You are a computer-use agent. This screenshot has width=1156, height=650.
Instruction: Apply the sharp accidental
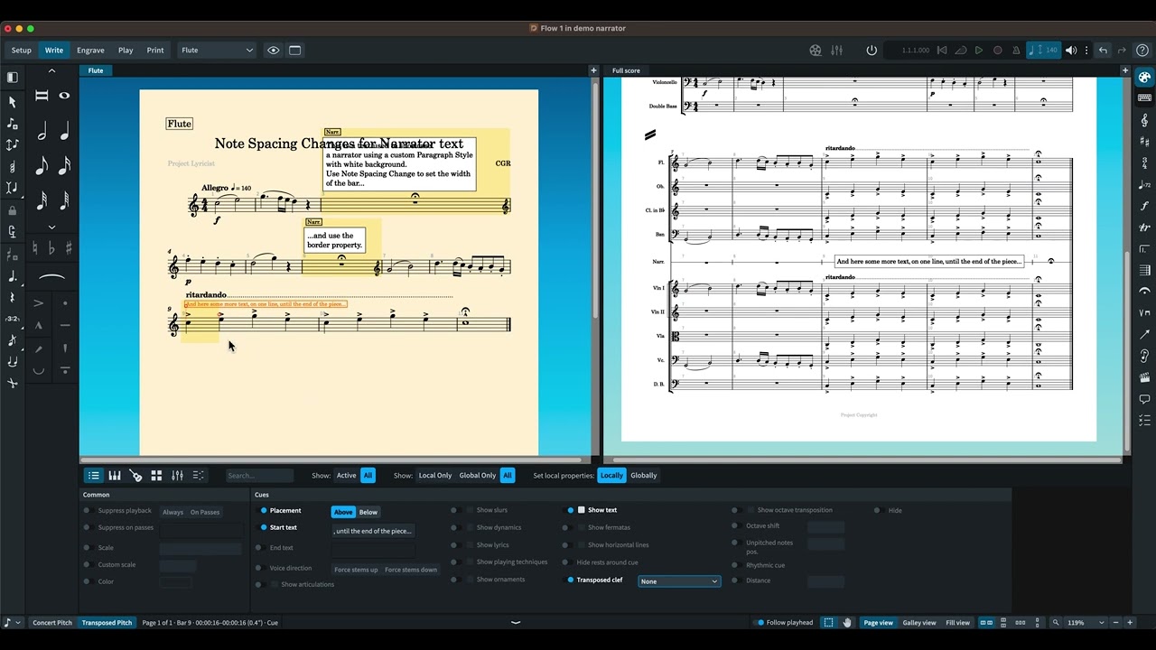pos(69,248)
